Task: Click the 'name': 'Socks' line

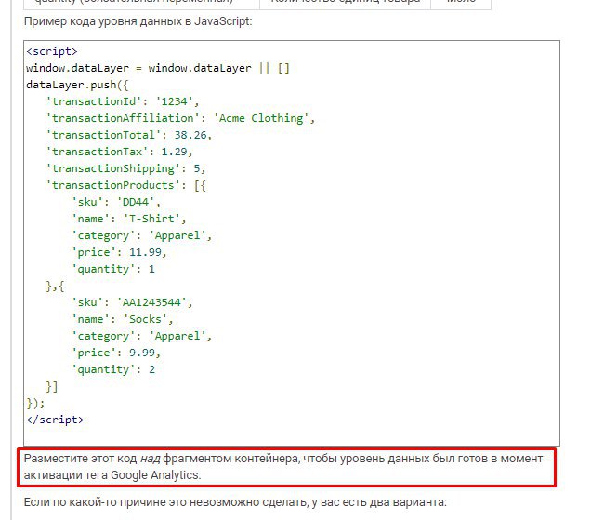Action: click(123, 319)
